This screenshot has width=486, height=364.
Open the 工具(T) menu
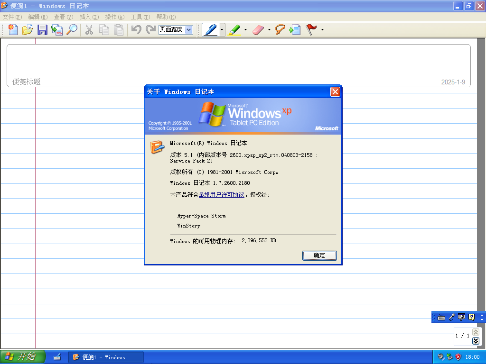tap(140, 17)
